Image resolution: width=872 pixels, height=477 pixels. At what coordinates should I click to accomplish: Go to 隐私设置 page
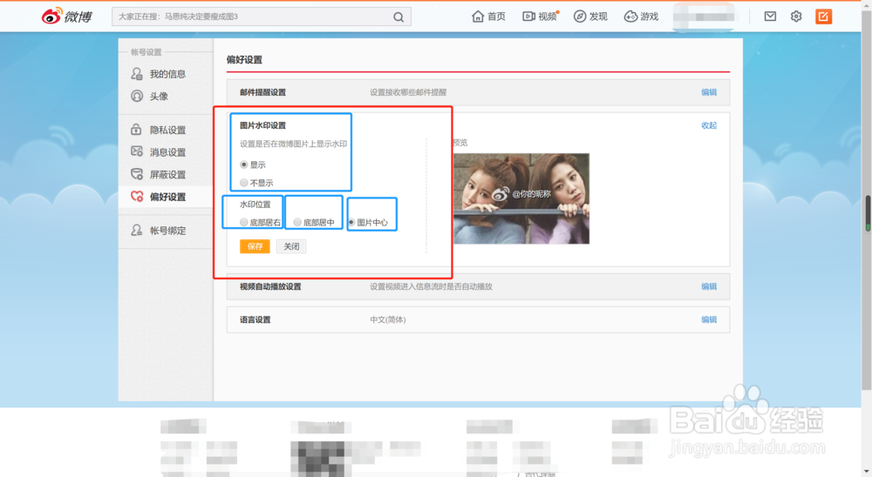(167, 130)
